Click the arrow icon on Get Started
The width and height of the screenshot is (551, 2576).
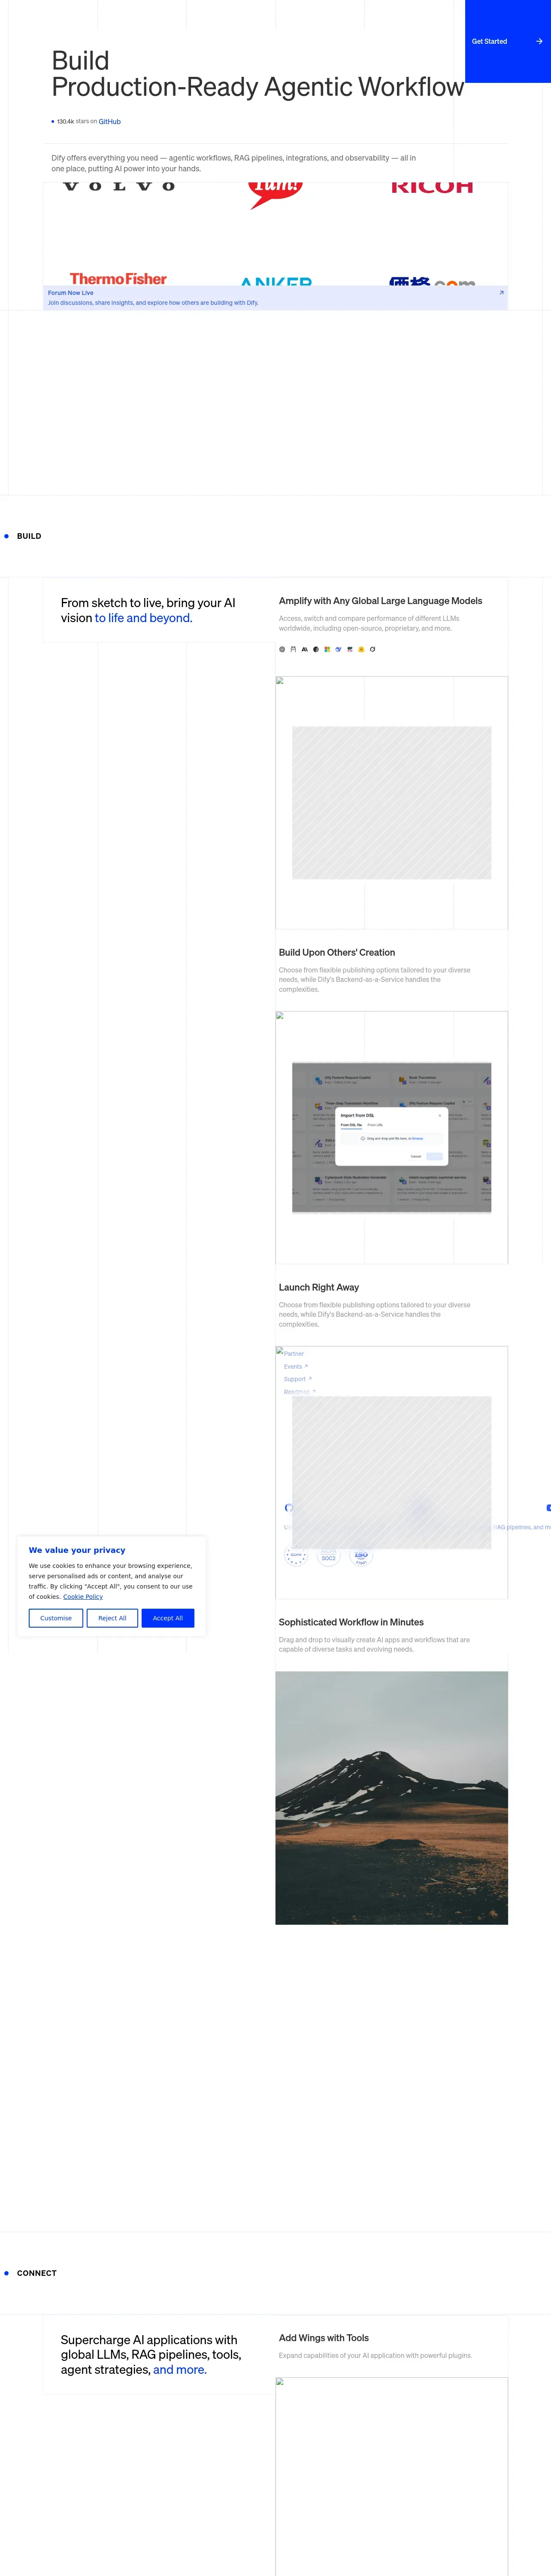tap(539, 41)
